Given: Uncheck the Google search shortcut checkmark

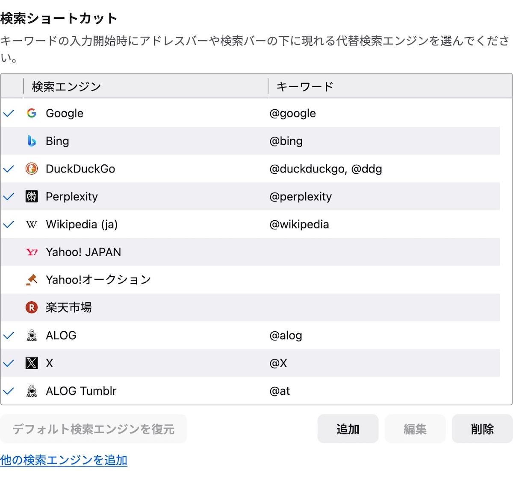Looking at the screenshot, I should [x=9, y=113].
